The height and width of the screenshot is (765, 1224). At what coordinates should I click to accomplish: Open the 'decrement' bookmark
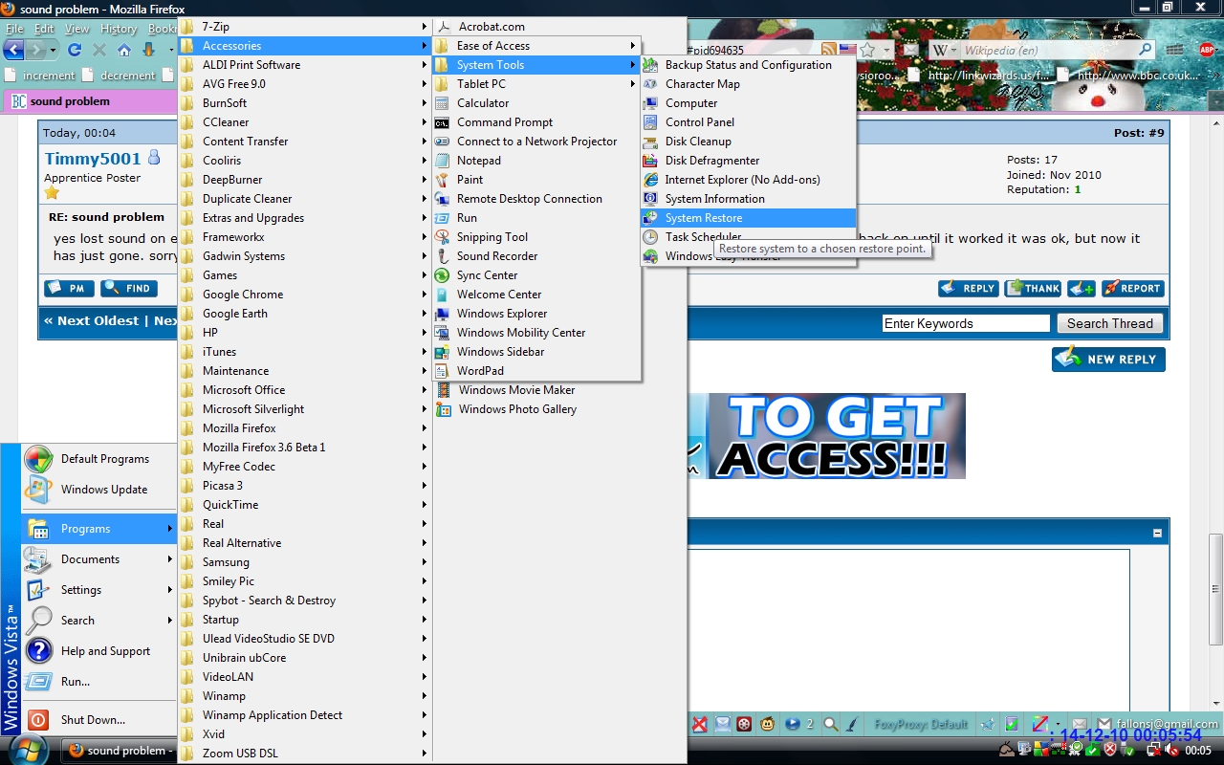(x=119, y=75)
